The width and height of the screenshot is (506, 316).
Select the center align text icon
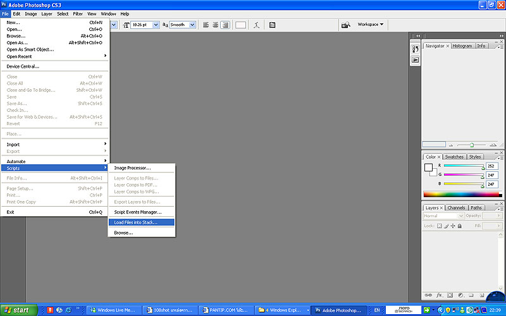(216, 25)
